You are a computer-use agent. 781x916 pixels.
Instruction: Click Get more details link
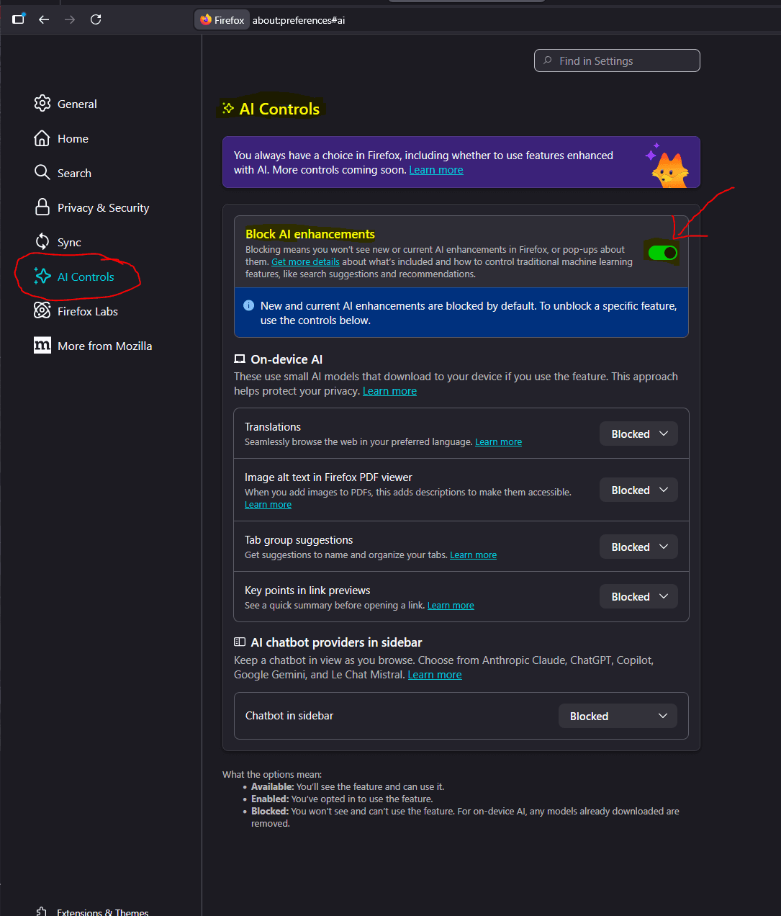(x=305, y=261)
